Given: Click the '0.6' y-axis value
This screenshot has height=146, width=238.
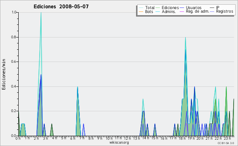Looking at the screenshot, I should click(x=13, y=62).
